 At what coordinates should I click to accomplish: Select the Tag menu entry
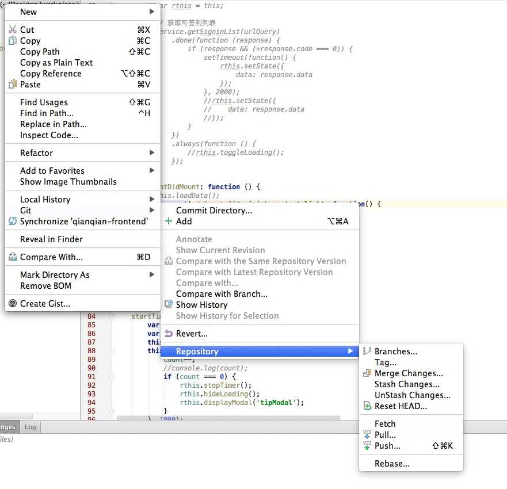(x=411, y=362)
